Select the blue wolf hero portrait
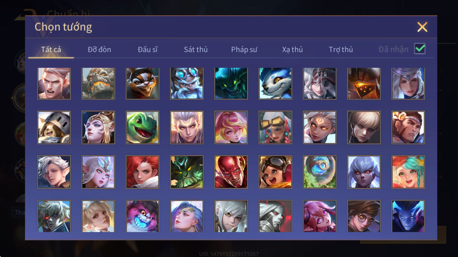This screenshot has width=458, height=257. (275, 83)
